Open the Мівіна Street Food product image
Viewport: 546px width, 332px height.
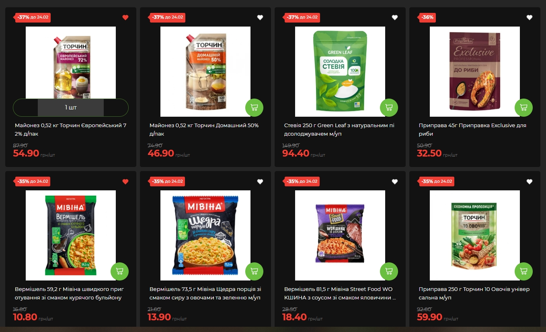click(x=340, y=235)
